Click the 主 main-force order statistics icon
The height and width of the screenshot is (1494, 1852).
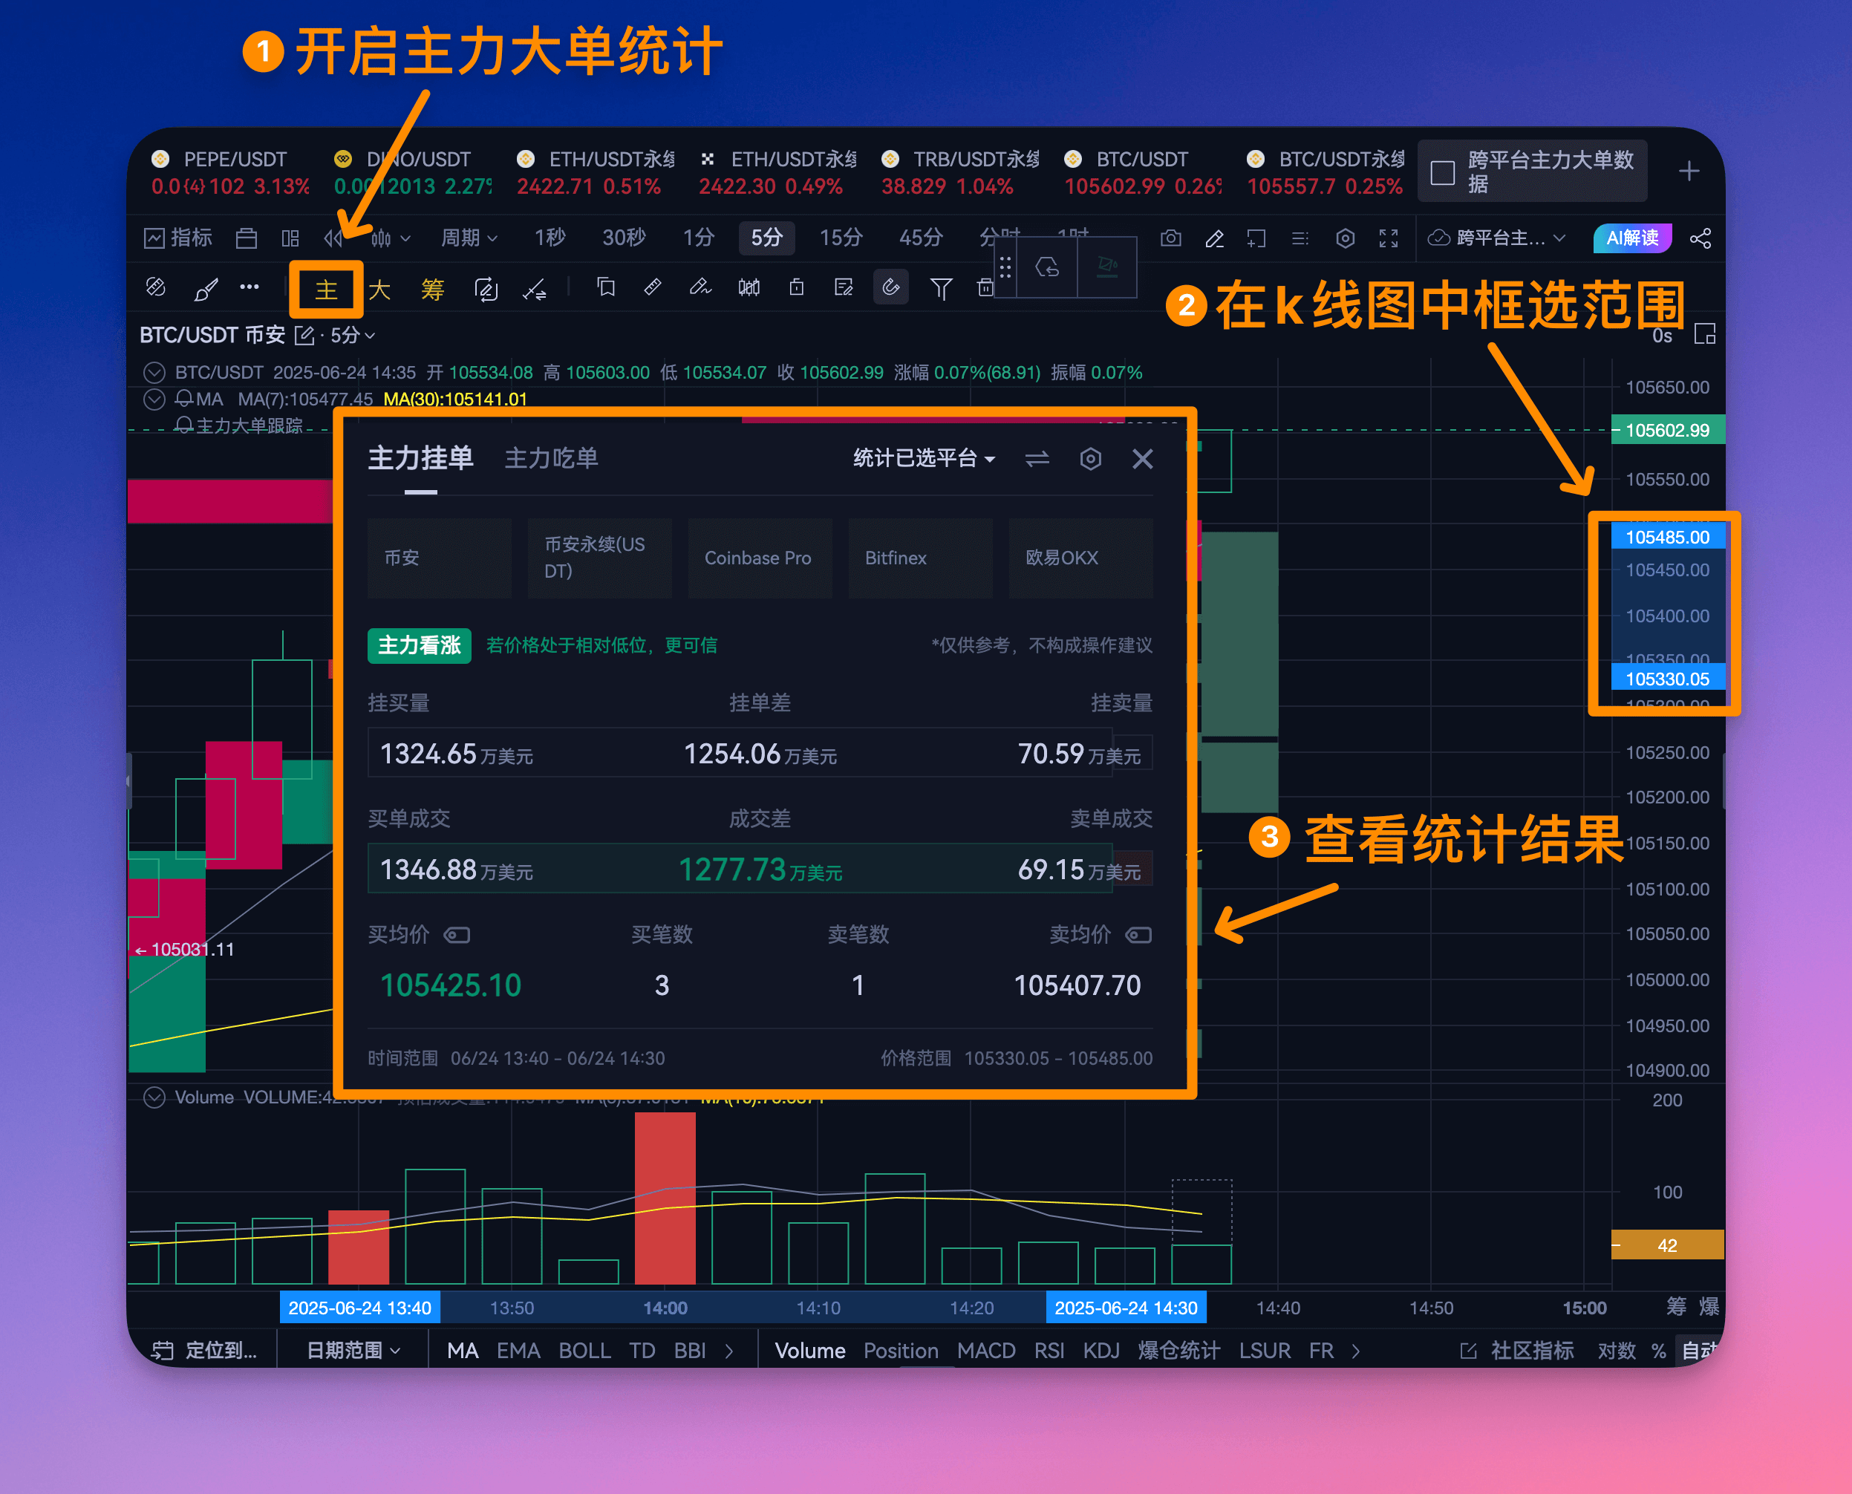pos(326,289)
